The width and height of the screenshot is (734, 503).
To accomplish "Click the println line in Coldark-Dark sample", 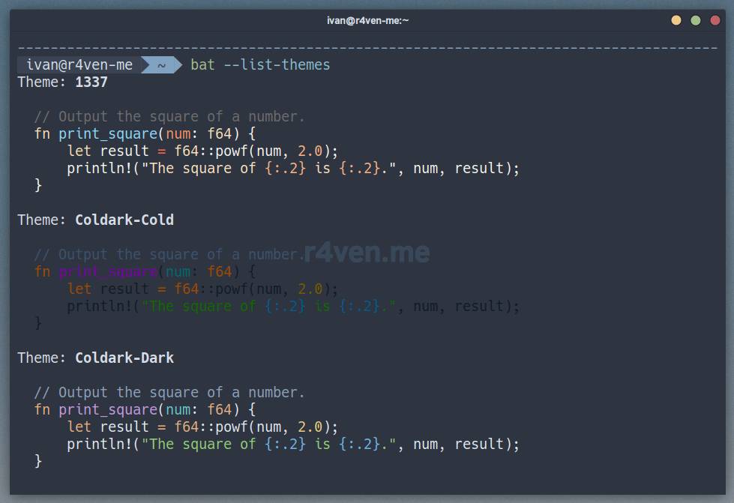I will (x=292, y=445).
